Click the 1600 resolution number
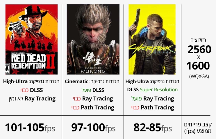The image size is (216, 139). (199, 66)
